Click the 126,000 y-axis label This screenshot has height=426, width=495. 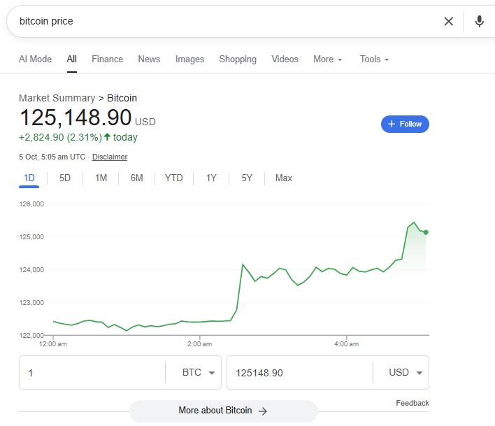tap(31, 204)
